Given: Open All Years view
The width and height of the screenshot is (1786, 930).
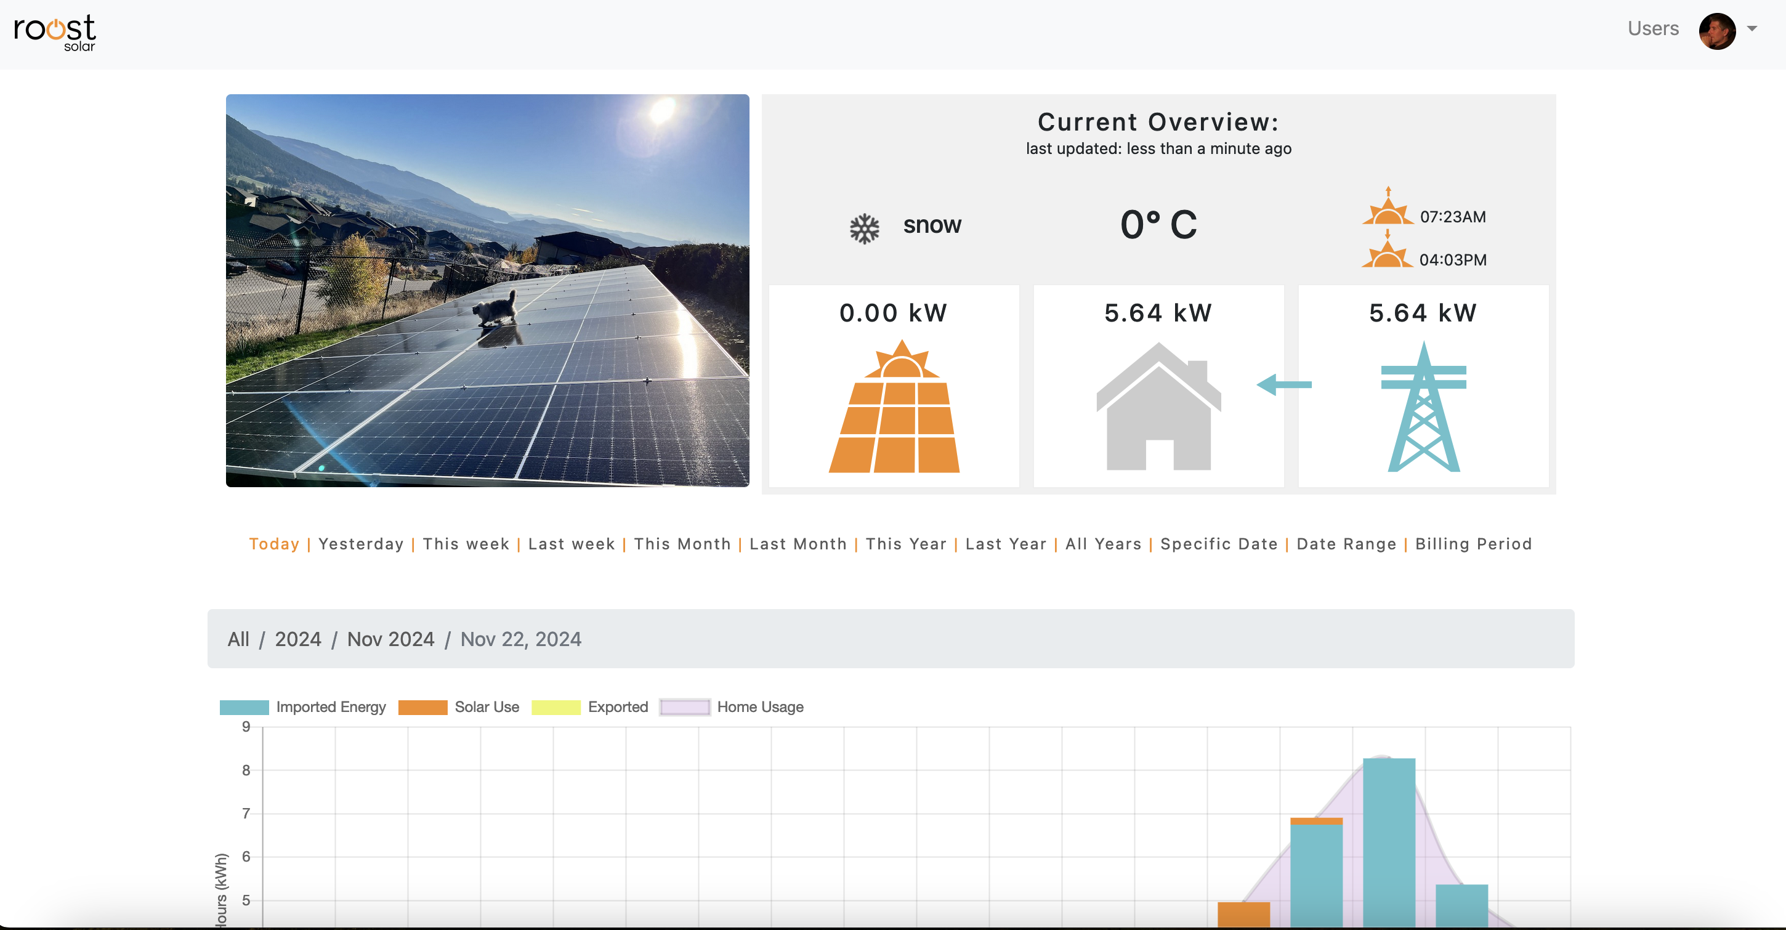Looking at the screenshot, I should pyautogui.click(x=1104, y=544).
